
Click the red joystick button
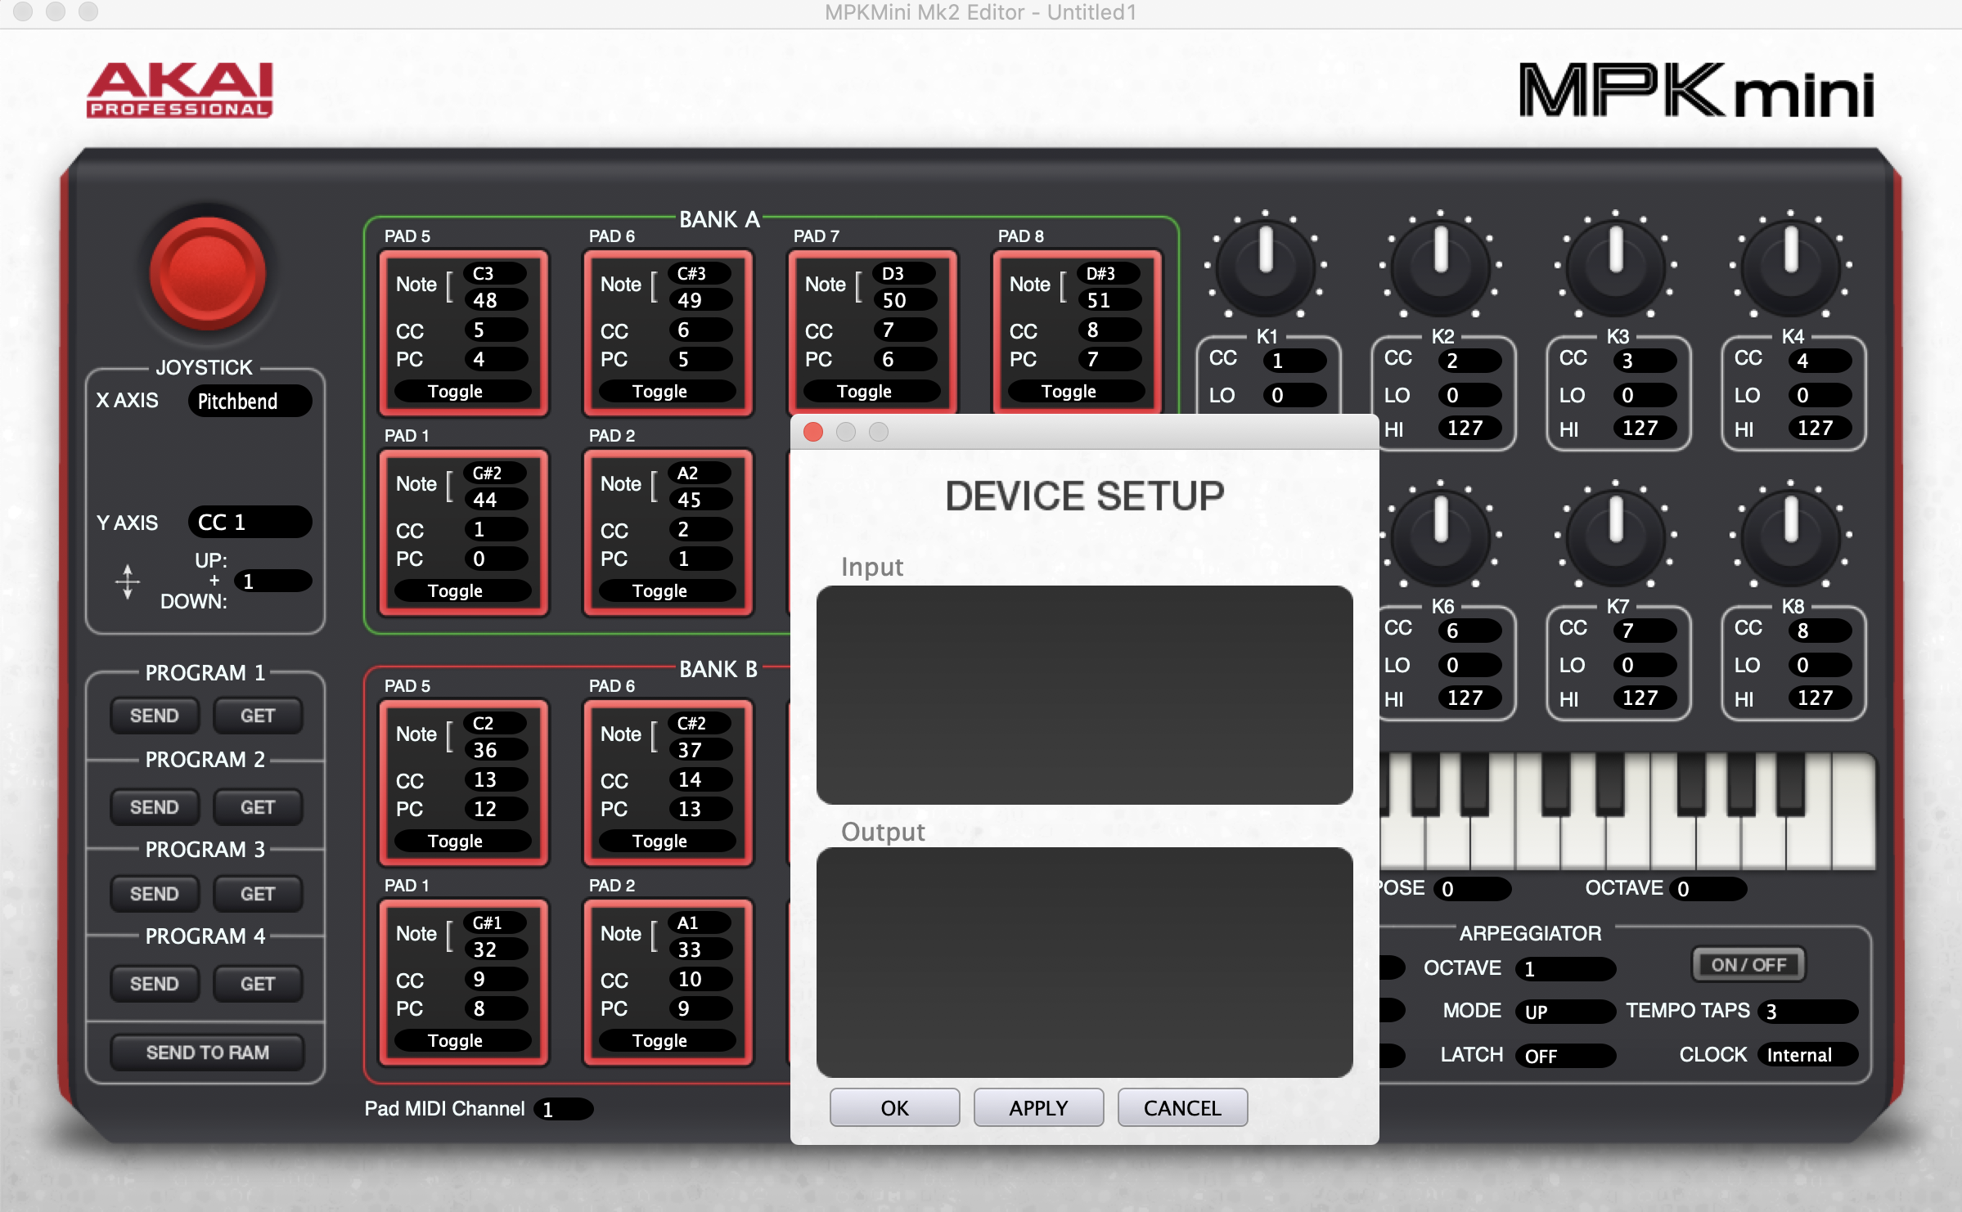(x=207, y=272)
